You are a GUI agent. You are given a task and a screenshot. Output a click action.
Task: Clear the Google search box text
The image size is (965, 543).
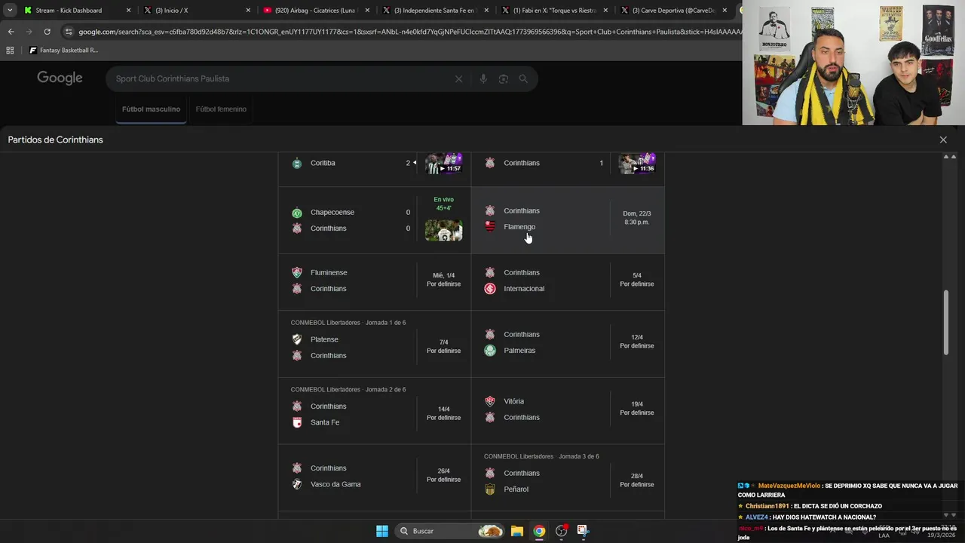click(458, 78)
